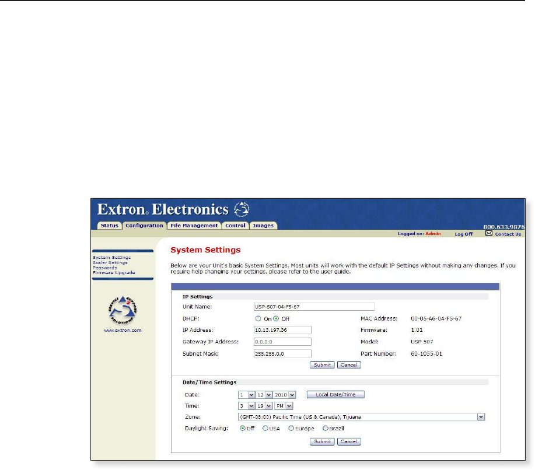Choose Europe for Daylight Saving
This screenshot has width=535, height=470.
pos(291,429)
